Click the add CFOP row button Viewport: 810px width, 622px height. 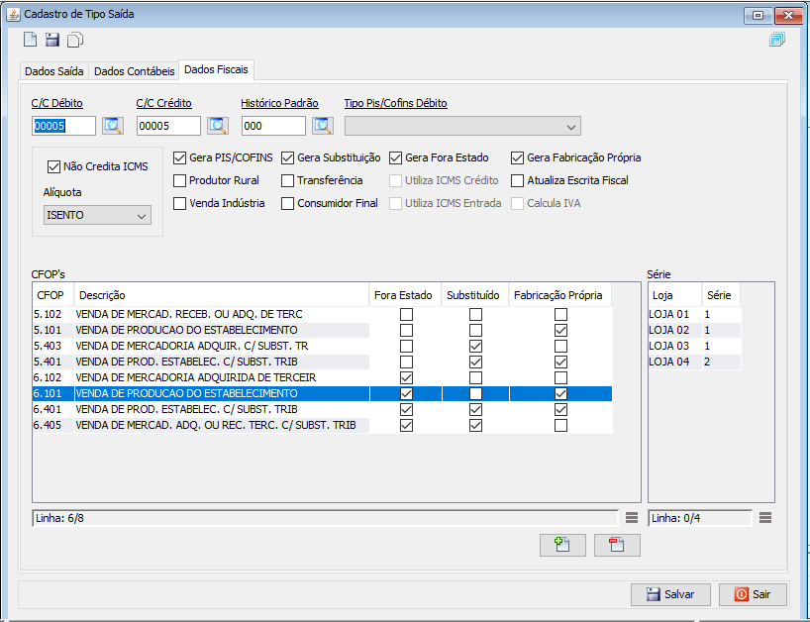click(x=562, y=545)
